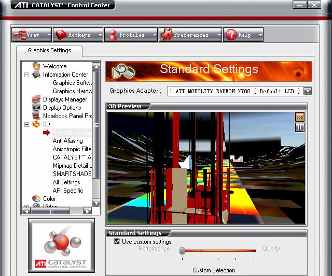Image resolution: width=332 pixels, height=276 pixels.
Task: Open the View menu icon
Action: [20, 35]
